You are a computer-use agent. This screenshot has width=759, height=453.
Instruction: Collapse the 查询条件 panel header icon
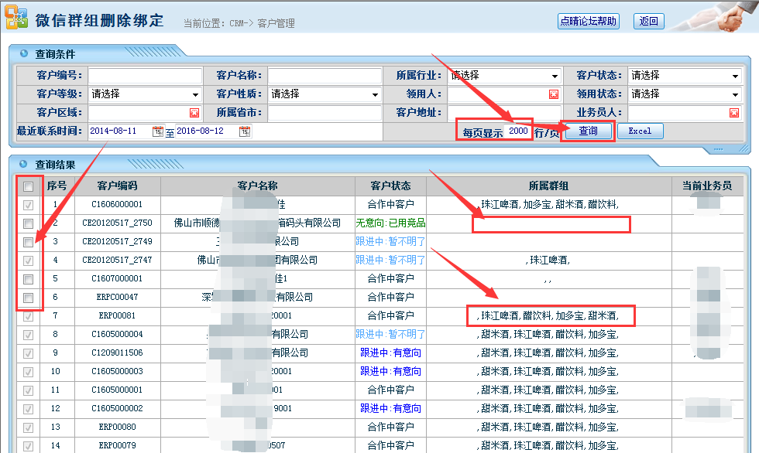coord(21,54)
